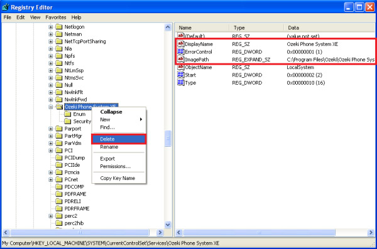Choose Permissions... from the context menu
Screen dimensions: 377x249
coord(119,166)
